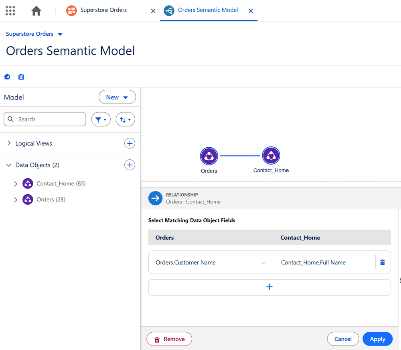Add a new Data Object

[130, 165]
